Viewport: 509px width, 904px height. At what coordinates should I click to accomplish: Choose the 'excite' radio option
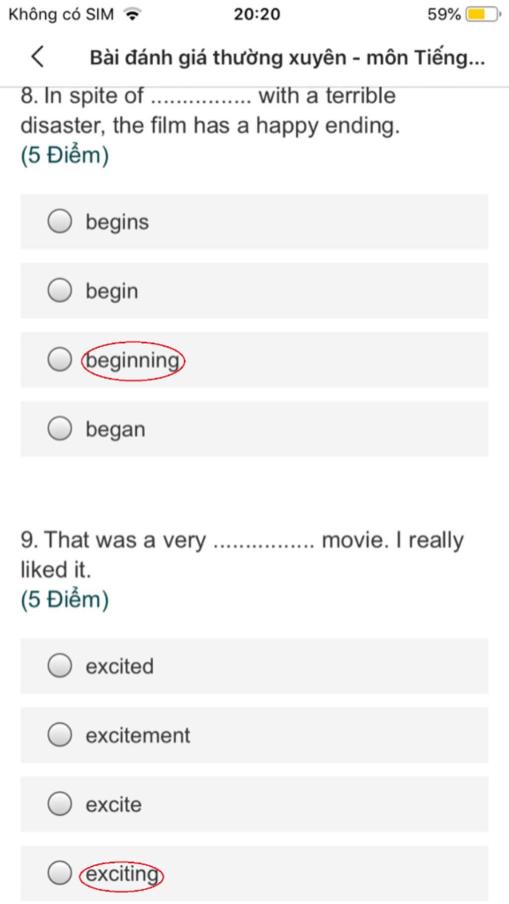click(x=60, y=804)
